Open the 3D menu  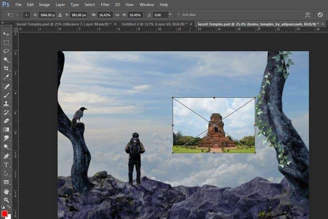(117, 4)
